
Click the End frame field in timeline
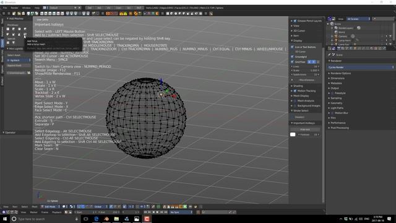pos(109,212)
